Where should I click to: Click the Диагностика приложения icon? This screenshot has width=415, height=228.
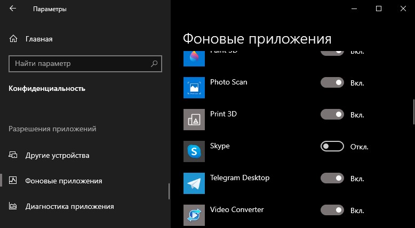tap(13, 206)
